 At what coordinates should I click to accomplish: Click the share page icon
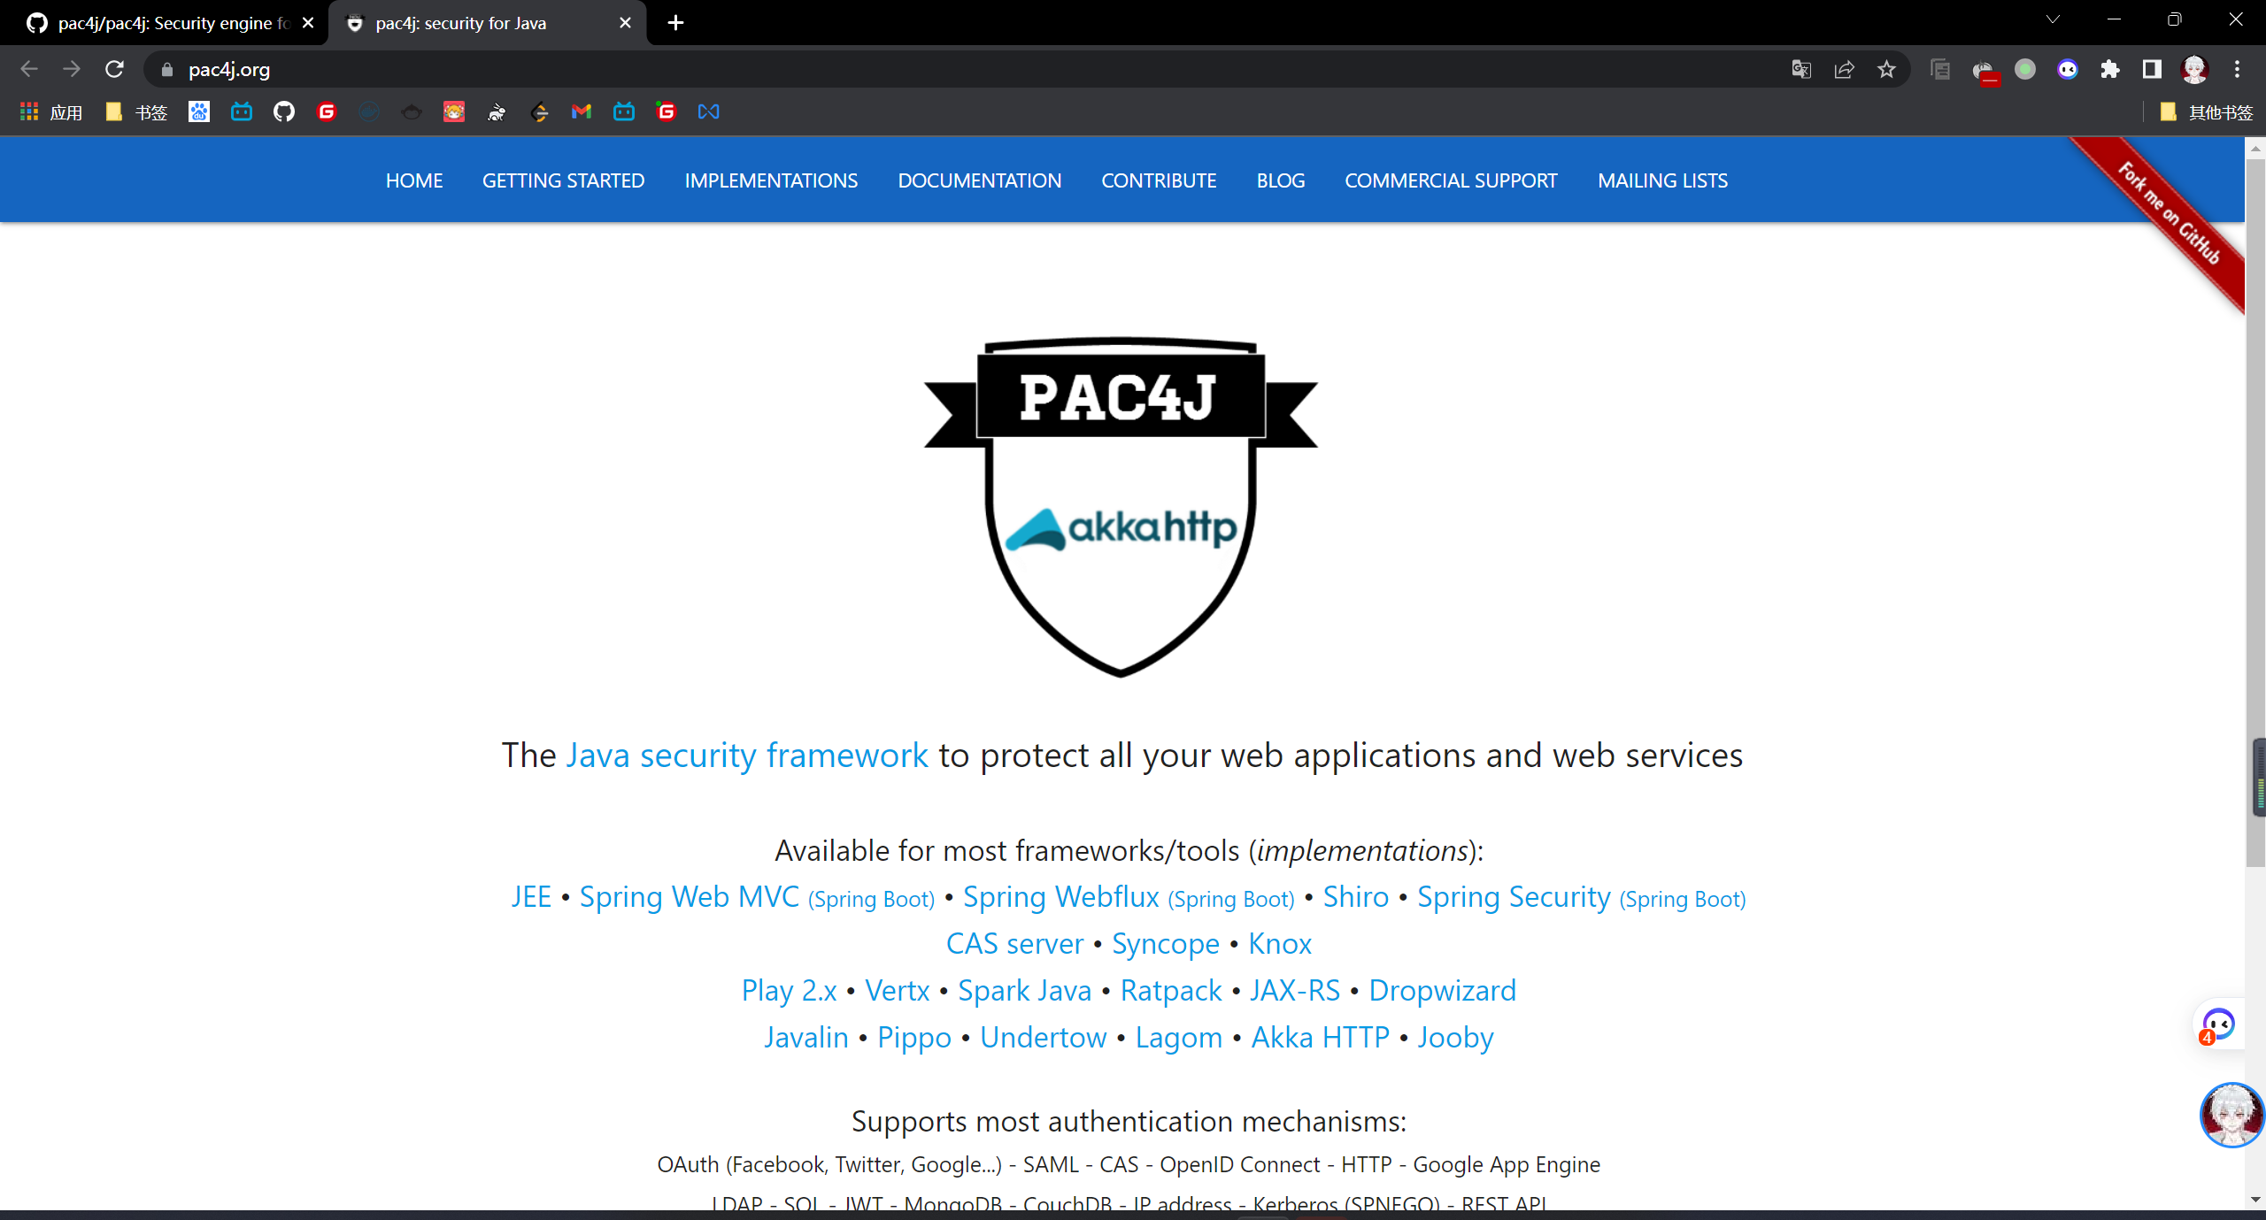[x=1844, y=69]
